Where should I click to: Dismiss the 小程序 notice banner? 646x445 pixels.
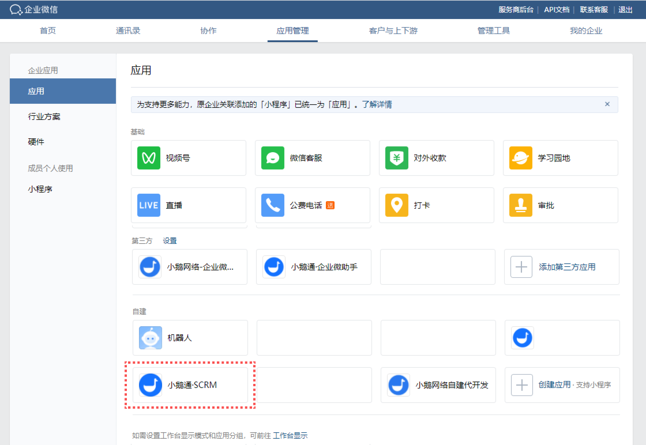(x=607, y=104)
